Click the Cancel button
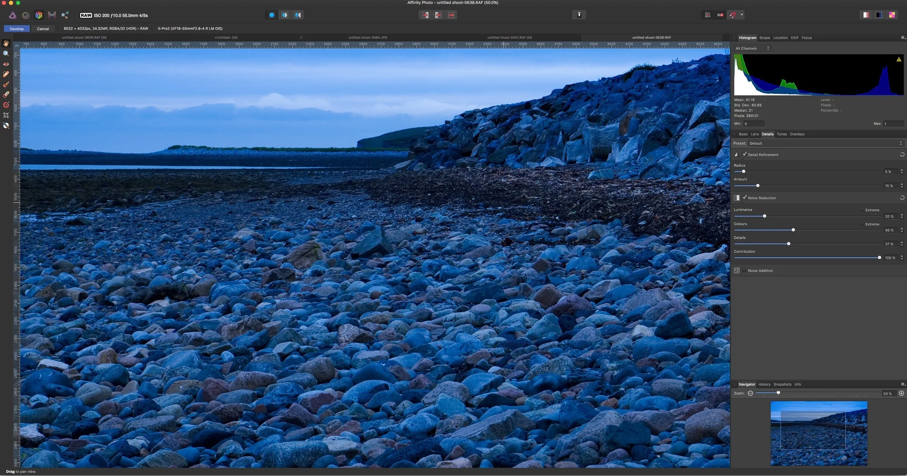Screen dimensions: 907x476 coord(43,29)
